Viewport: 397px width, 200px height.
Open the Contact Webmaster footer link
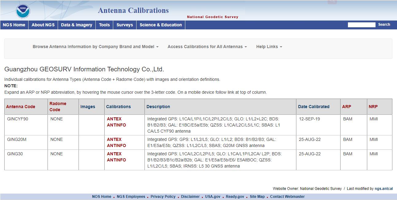287,197
